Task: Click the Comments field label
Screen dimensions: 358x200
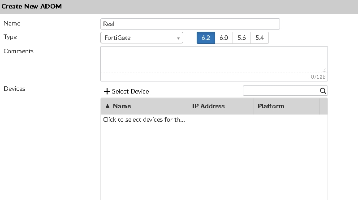Action: pos(18,51)
